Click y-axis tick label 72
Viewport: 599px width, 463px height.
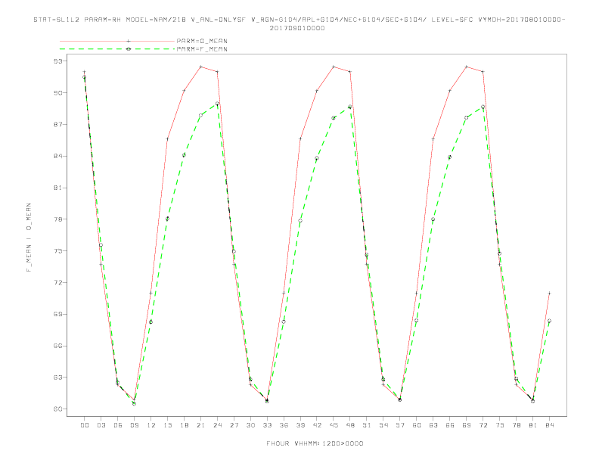58,283
